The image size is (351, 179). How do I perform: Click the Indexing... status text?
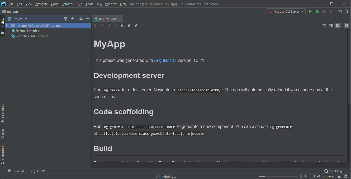[168, 177]
